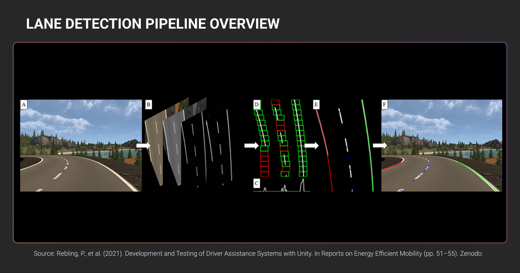Select the final road image with lane overlay in panel F
Viewport: 520px width, 273px height.
[442, 130]
